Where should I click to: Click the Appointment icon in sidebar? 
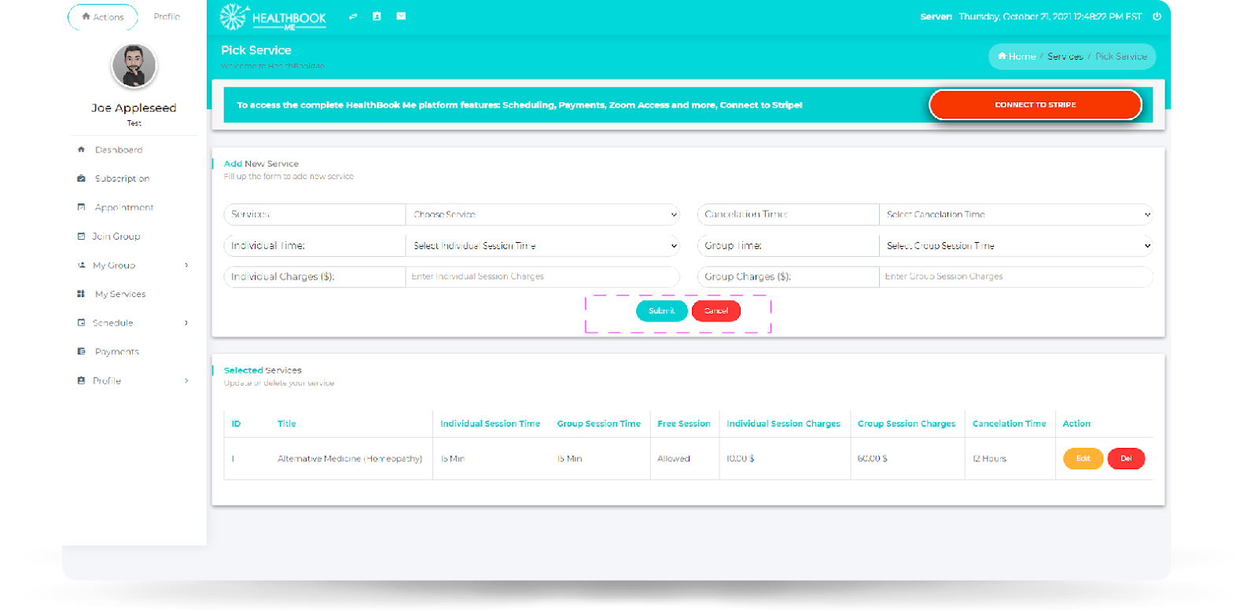pos(81,207)
